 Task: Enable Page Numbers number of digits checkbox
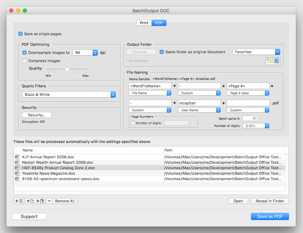[133, 123]
